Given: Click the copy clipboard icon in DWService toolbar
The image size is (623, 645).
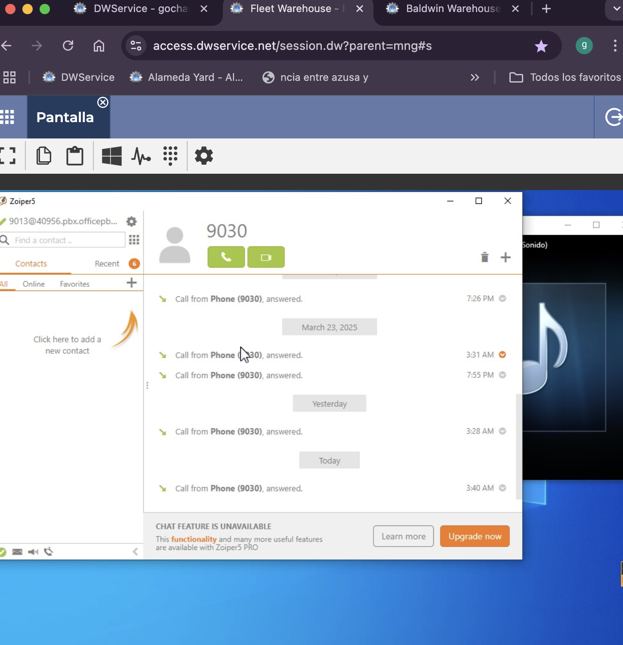Looking at the screenshot, I should pos(43,156).
